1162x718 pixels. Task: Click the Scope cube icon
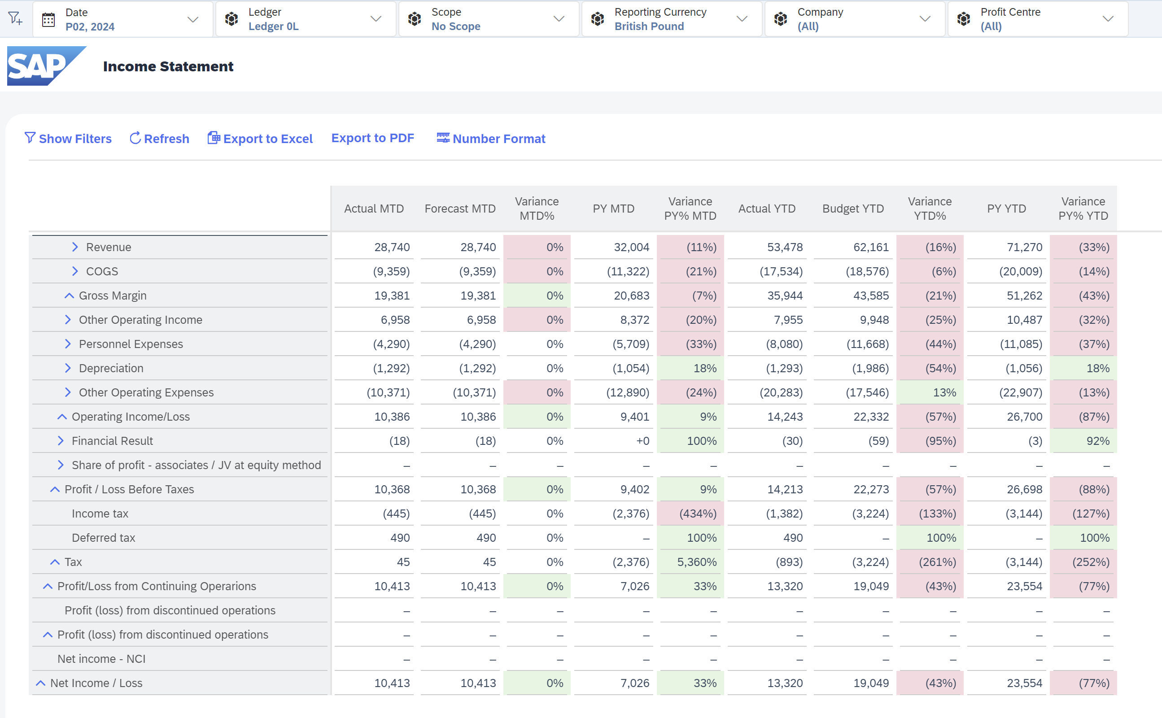coord(414,19)
